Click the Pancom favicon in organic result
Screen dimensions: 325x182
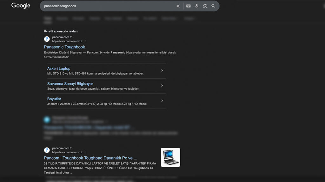pos(47,150)
